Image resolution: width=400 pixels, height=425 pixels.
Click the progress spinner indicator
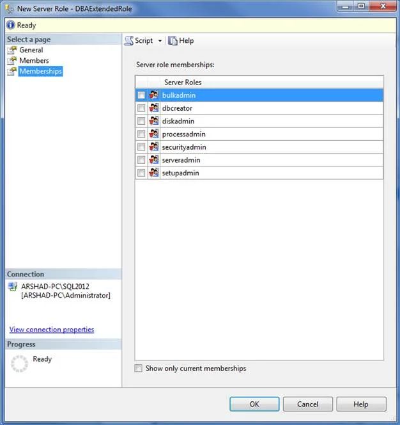(x=19, y=364)
